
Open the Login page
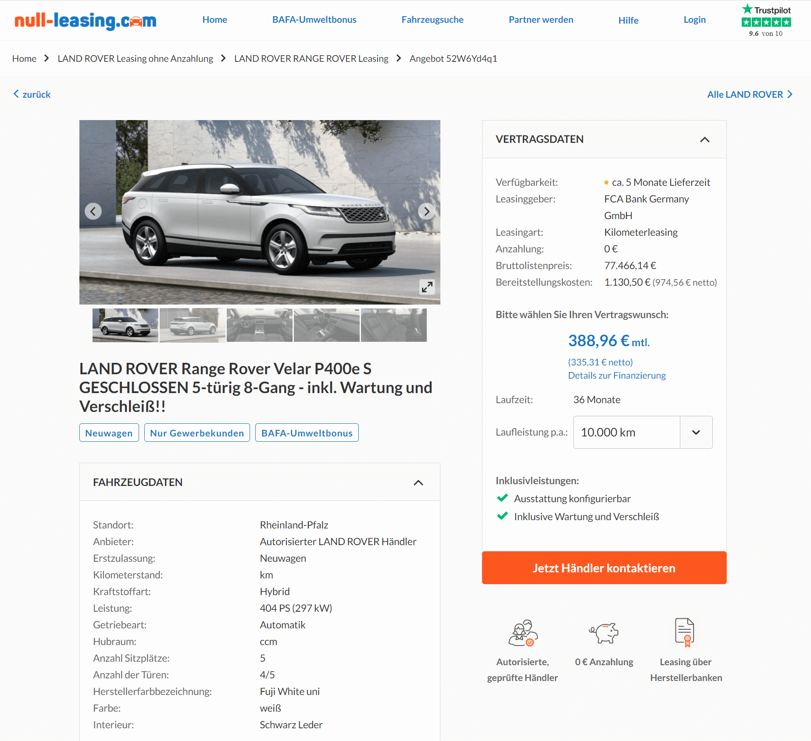(x=694, y=20)
